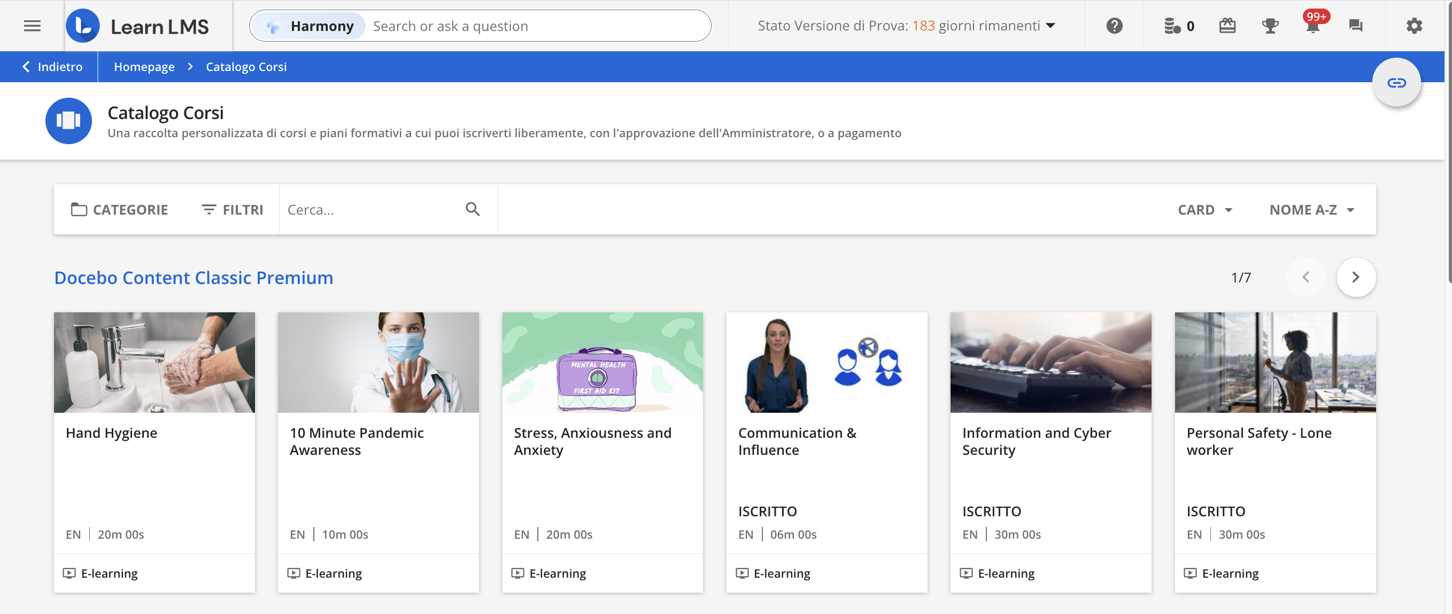Click Stress, Anxiousness and Anxiety title

tap(592, 441)
